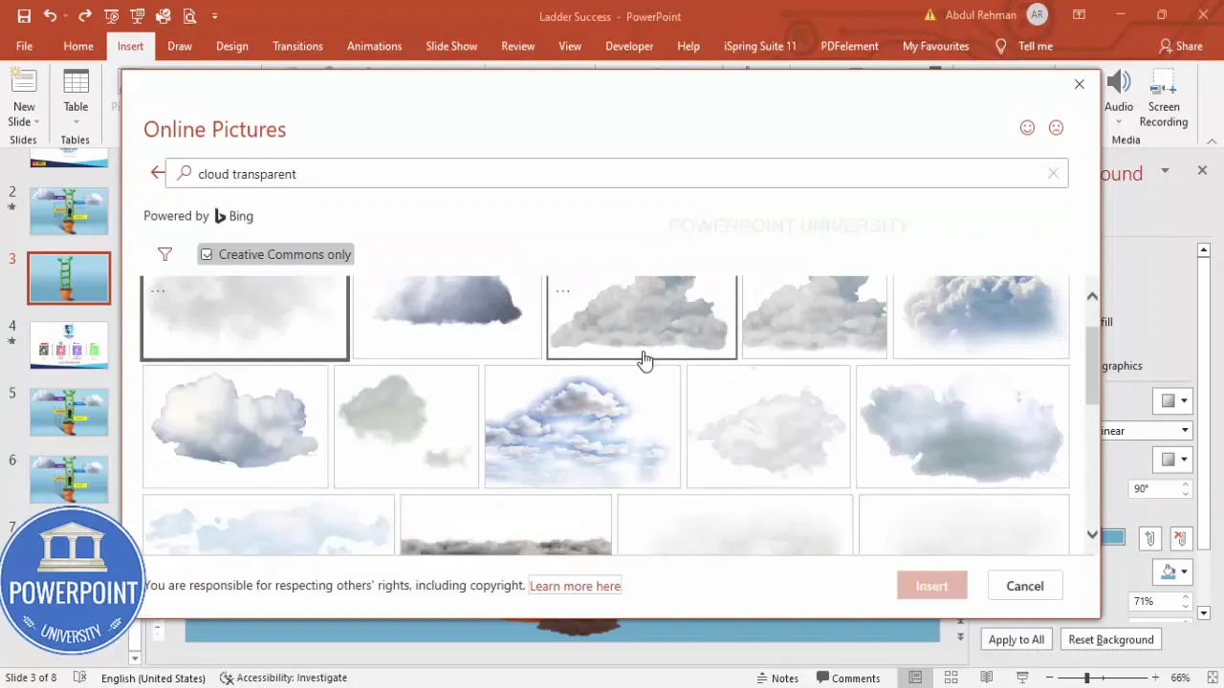Click the search box with cloud transparent
This screenshot has height=688, width=1224.
tap(617, 173)
